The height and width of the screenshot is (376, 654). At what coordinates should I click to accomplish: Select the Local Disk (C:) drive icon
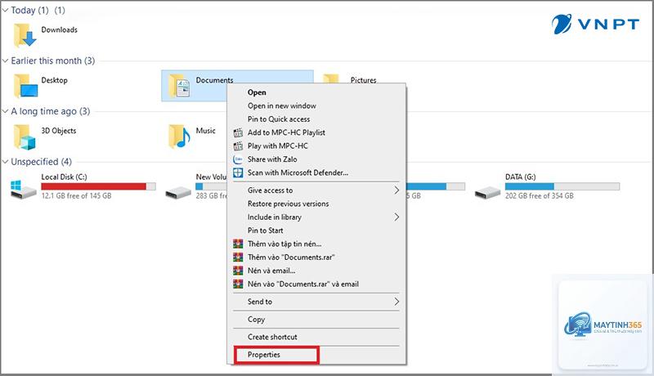24,189
